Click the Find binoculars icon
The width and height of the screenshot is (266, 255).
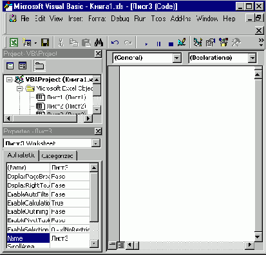click(99, 42)
